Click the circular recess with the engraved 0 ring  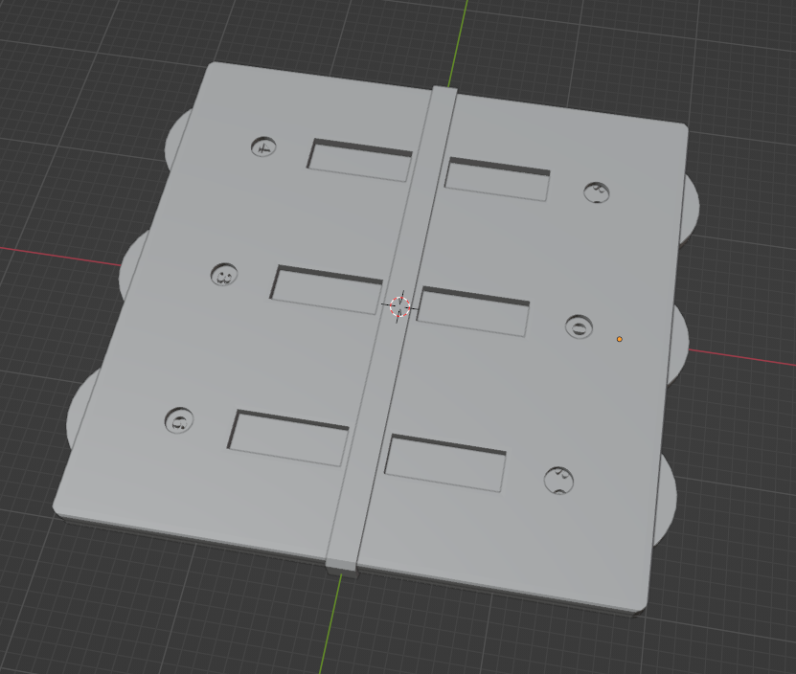click(579, 326)
